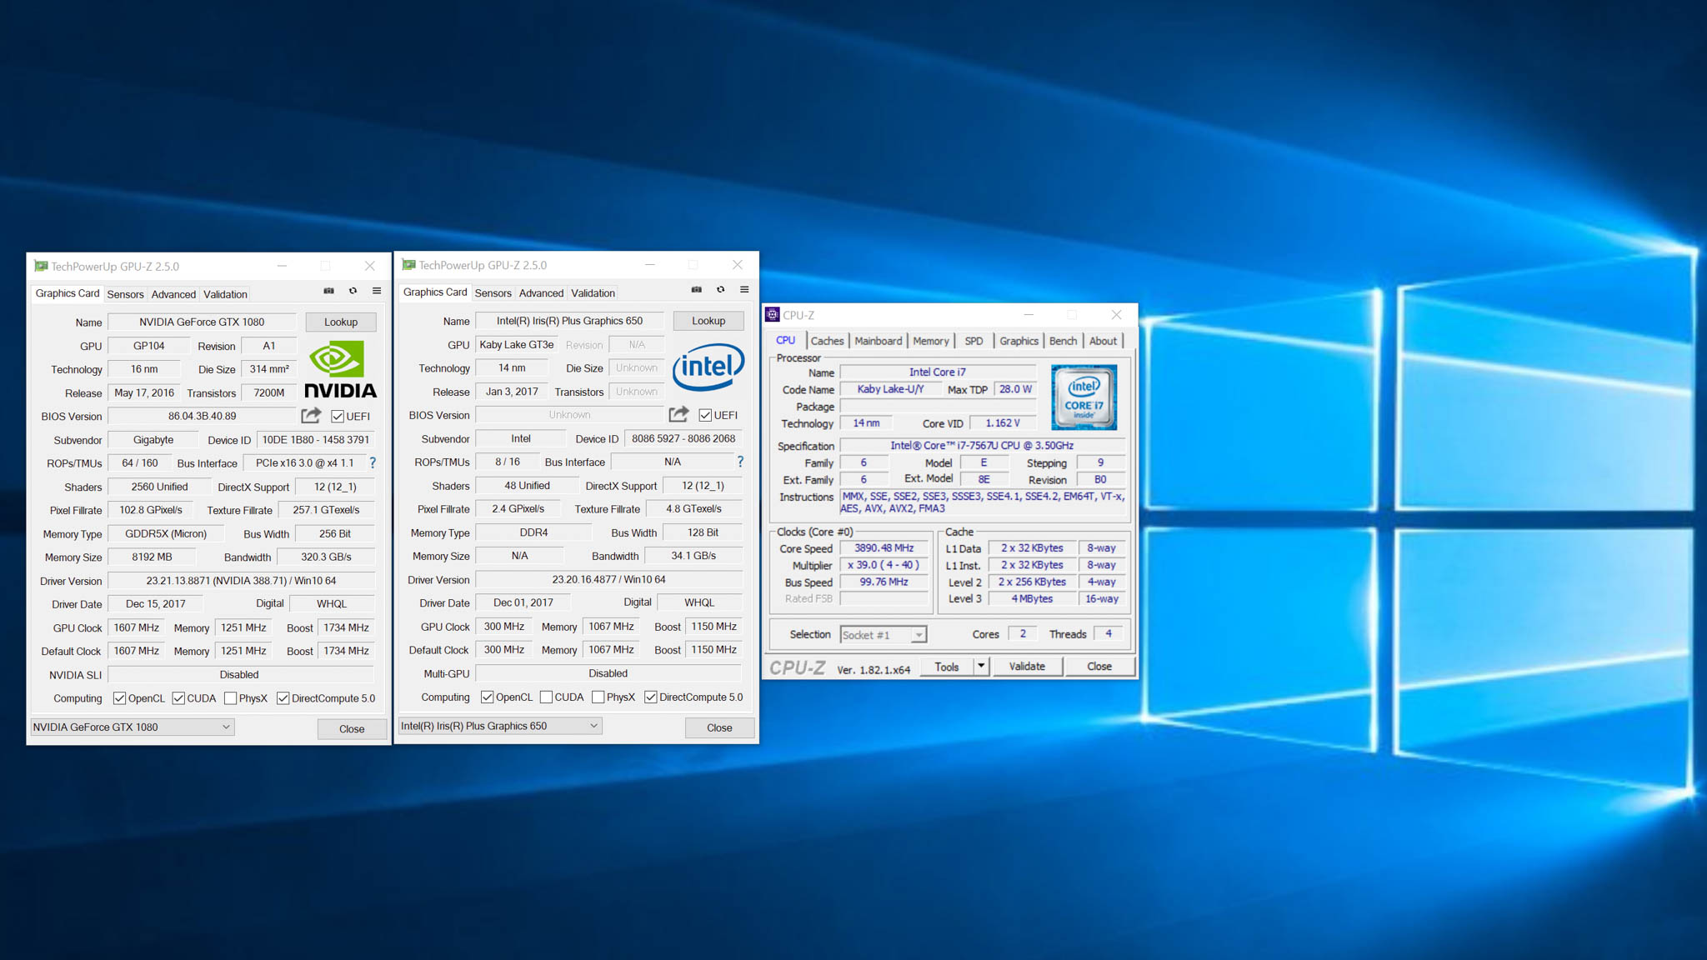Click Lookup button for Iris Plus Graphics 650
This screenshot has width=1707, height=960.
coord(708,321)
